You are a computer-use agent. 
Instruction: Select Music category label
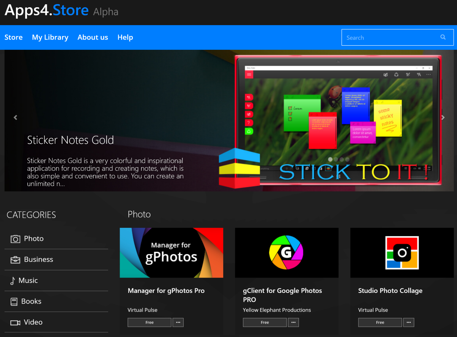point(28,280)
